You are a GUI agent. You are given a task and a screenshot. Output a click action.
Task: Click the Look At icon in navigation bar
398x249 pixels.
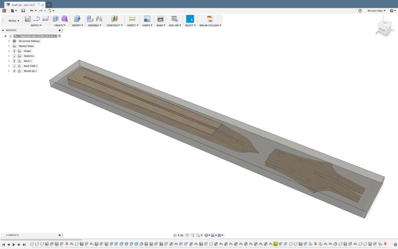click(182, 235)
